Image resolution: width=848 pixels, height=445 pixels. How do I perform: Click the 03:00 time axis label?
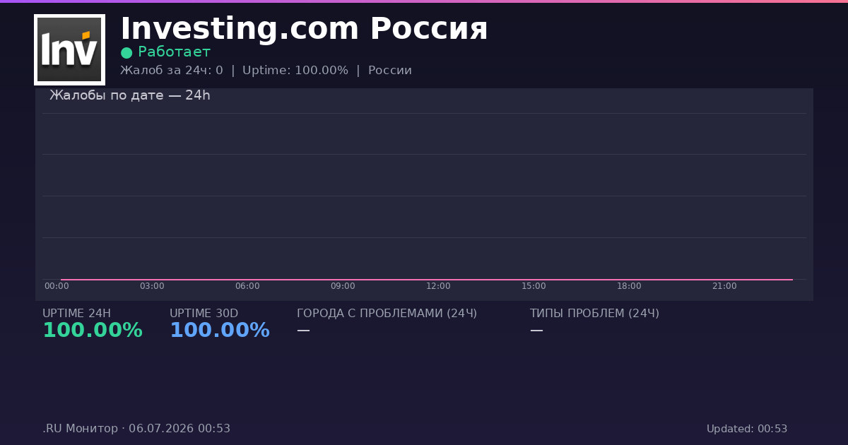click(x=152, y=286)
